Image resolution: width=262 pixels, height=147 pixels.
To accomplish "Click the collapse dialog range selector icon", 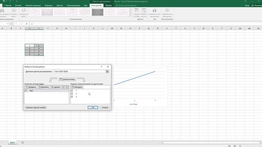I will click(107, 71).
